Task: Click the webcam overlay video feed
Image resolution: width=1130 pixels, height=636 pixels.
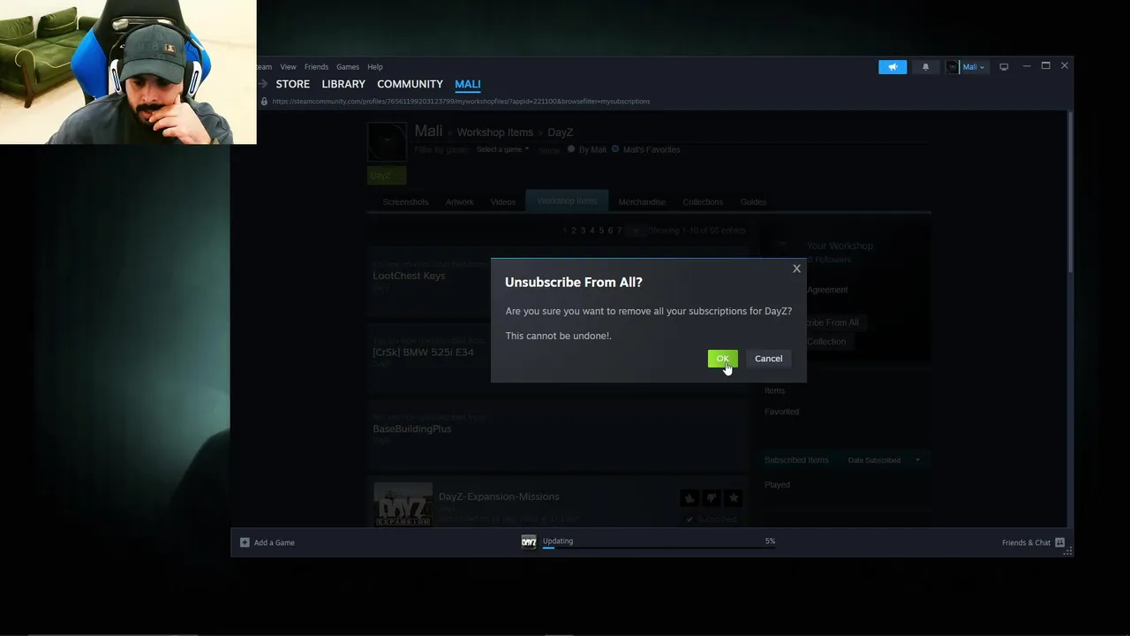Action: click(x=128, y=72)
